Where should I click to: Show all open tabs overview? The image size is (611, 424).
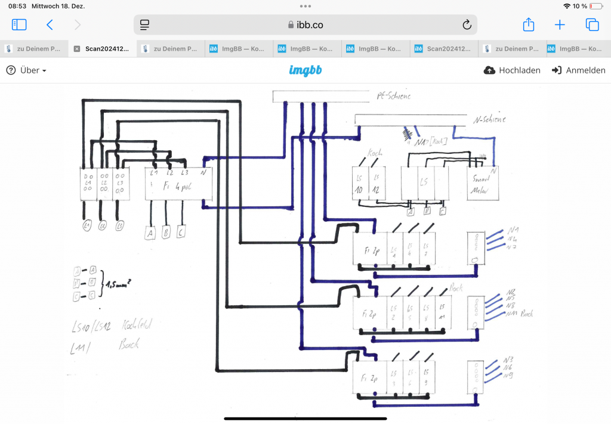coord(591,24)
